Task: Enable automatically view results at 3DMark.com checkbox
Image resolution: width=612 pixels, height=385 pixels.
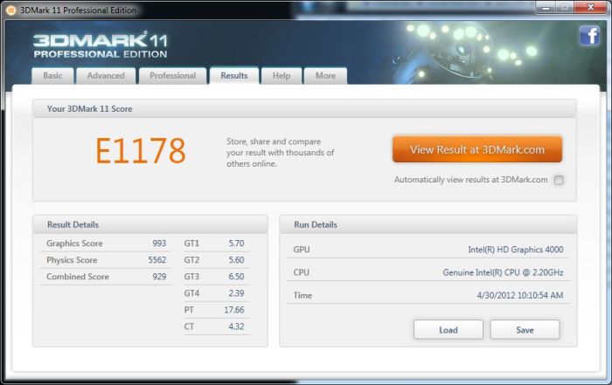Action: [x=559, y=180]
